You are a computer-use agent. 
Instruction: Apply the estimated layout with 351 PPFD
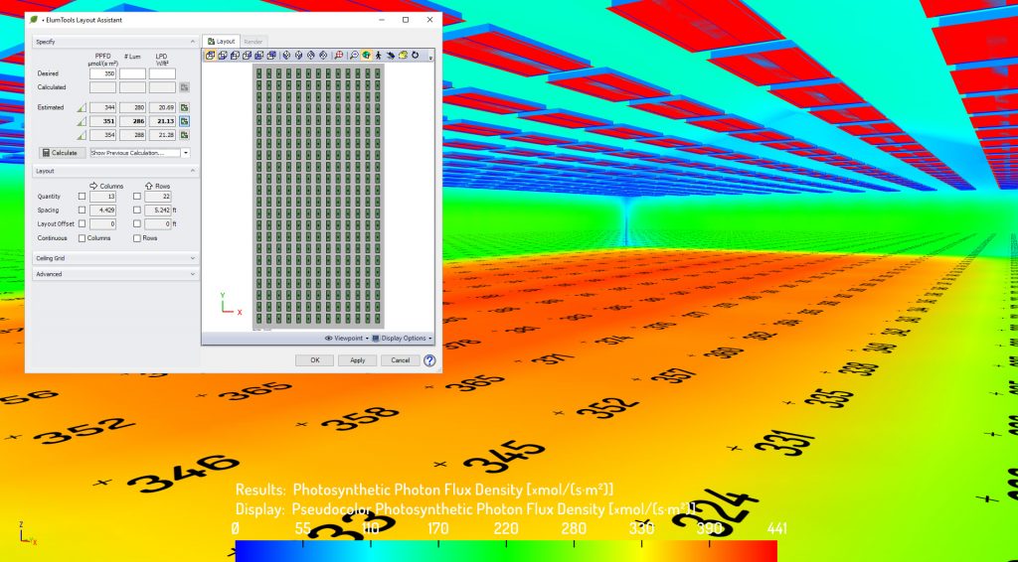(x=184, y=121)
